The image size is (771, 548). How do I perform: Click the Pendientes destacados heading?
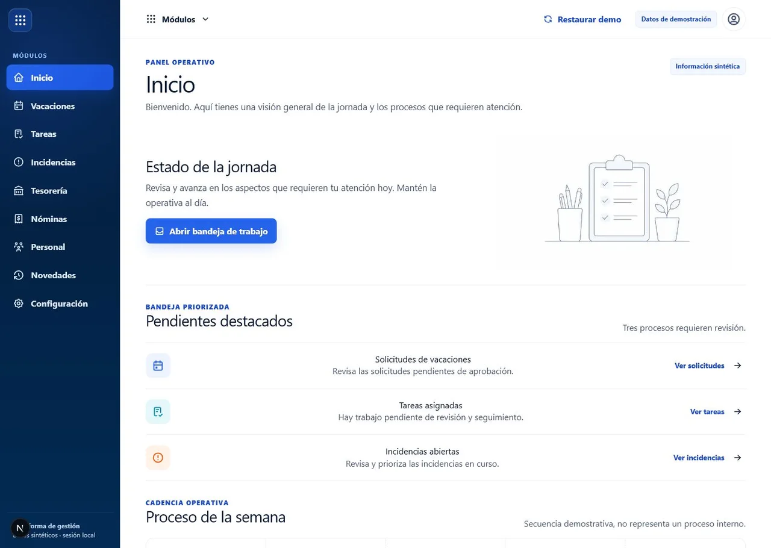219,321
